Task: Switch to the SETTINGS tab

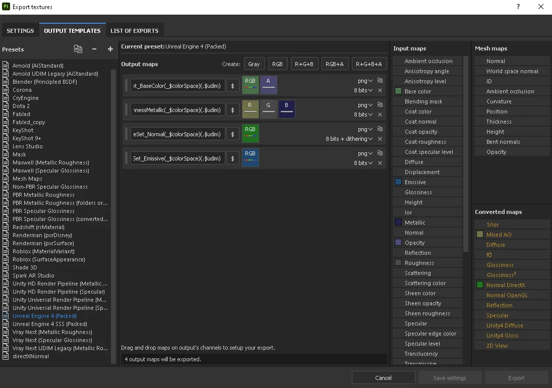Action: coord(21,31)
